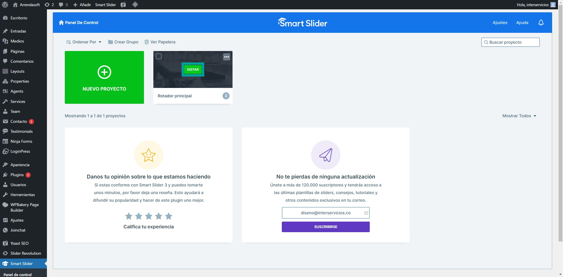Open the Mostrar Todos dropdown

pos(519,116)
